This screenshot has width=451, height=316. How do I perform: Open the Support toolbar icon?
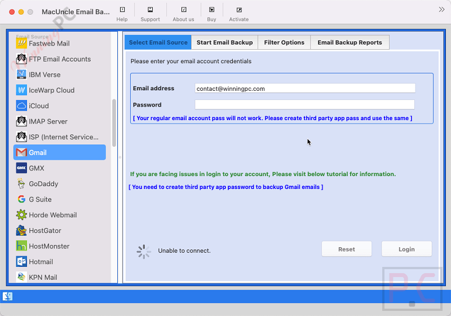150,10
